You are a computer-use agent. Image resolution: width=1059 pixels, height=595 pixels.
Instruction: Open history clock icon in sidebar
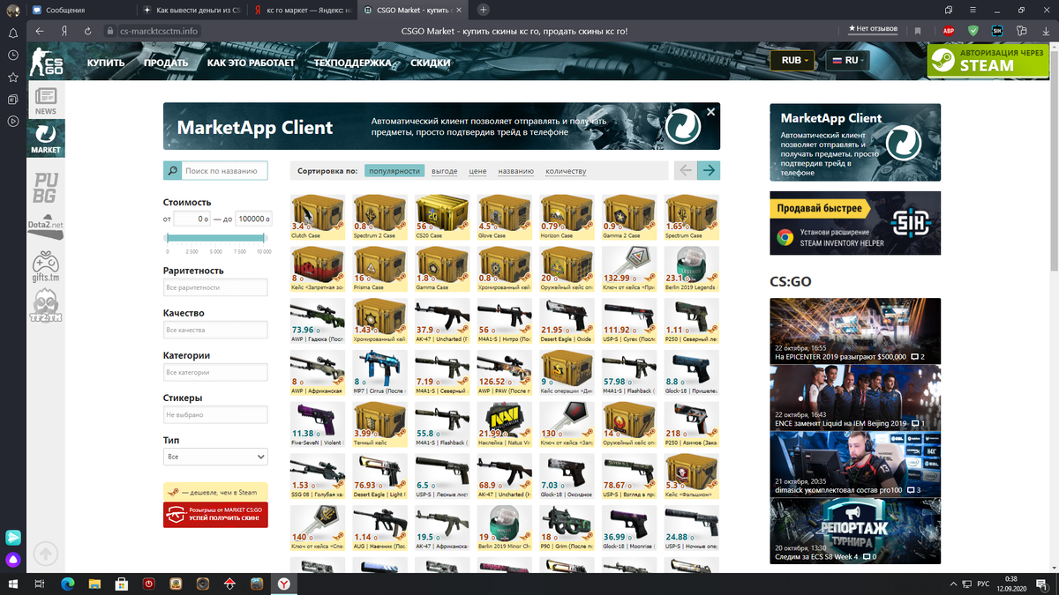[13, 55]
